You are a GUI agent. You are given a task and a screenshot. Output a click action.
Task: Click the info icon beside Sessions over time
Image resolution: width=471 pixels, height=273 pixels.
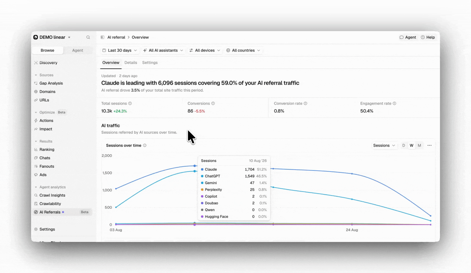click(x=145, y=145)
